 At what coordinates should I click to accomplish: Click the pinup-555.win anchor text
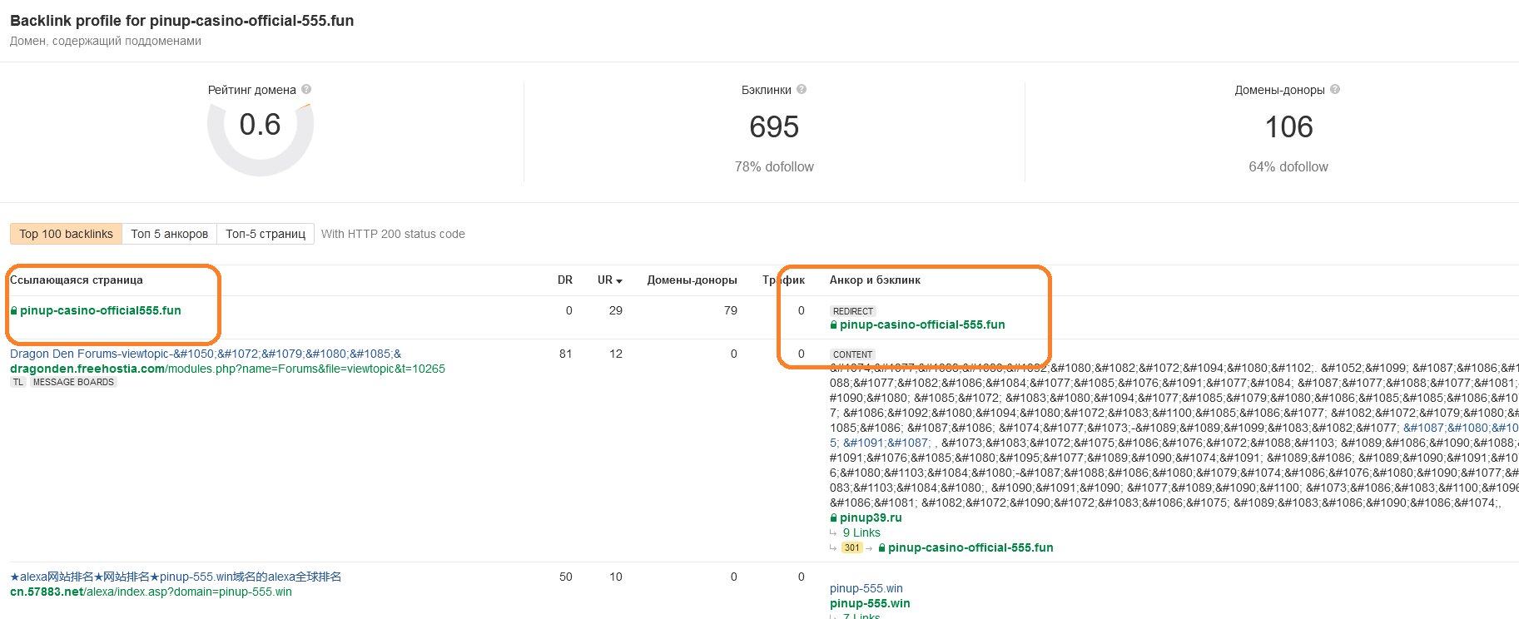click(x=866, y=588)
